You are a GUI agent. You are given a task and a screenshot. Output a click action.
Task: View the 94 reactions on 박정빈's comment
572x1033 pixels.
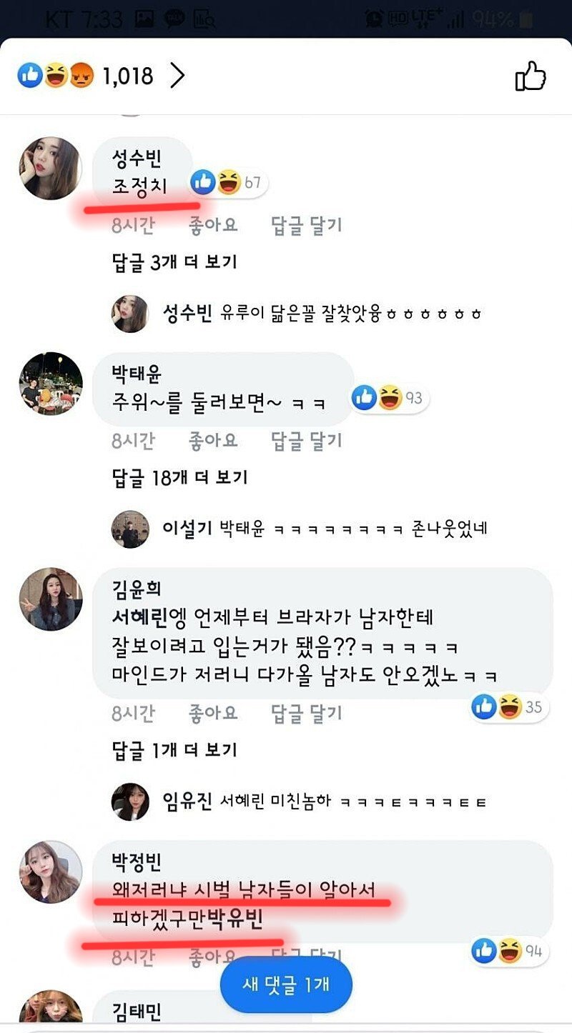(x=509, y=951)
